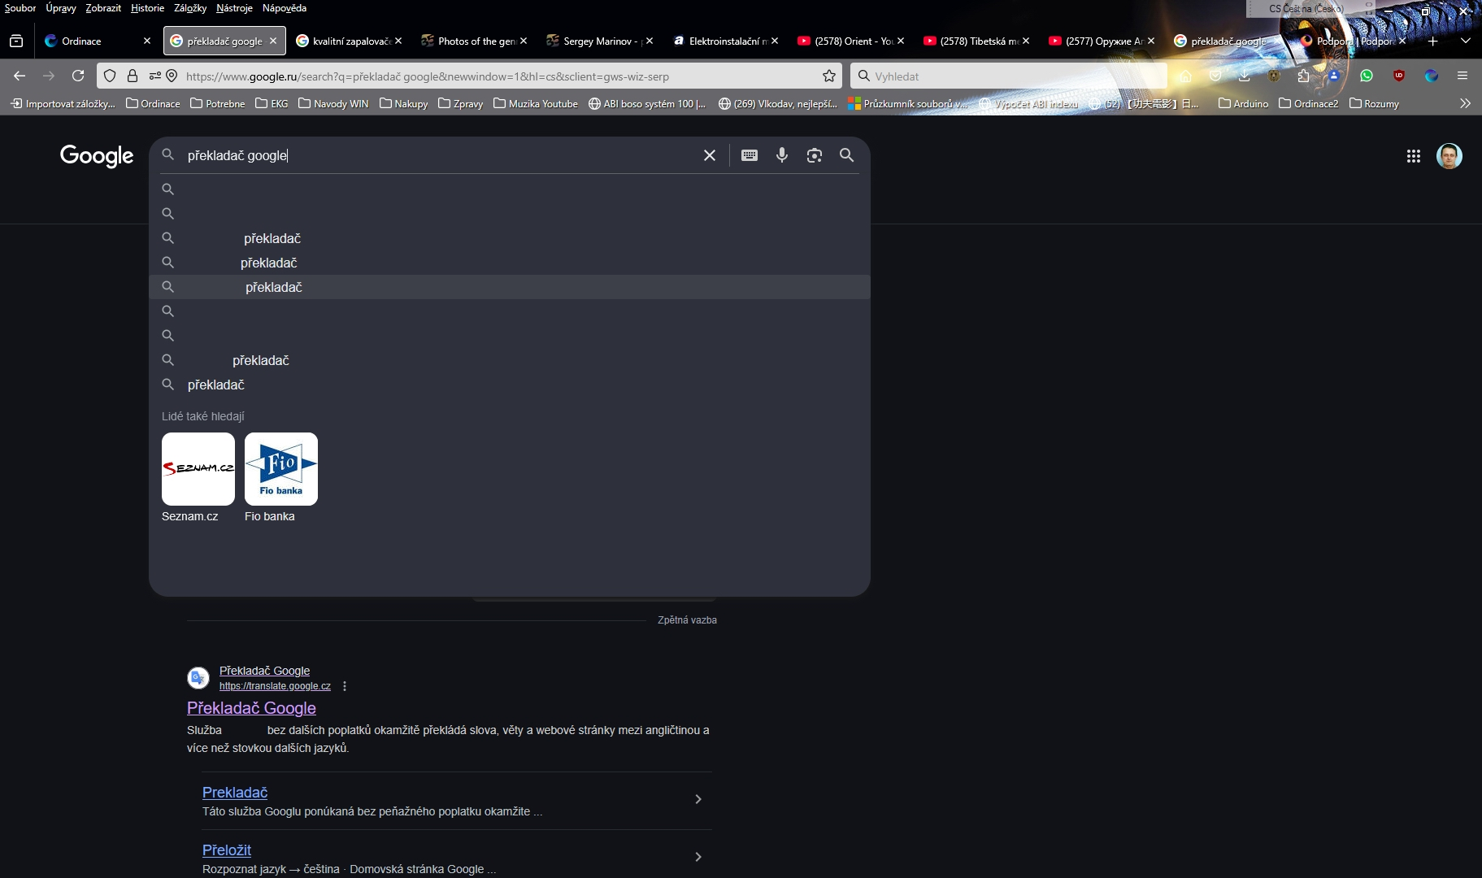Open the blue profile extension icon in toolbar
The height and width of the screenshot is (878, 1482).
coord(1334,76)
